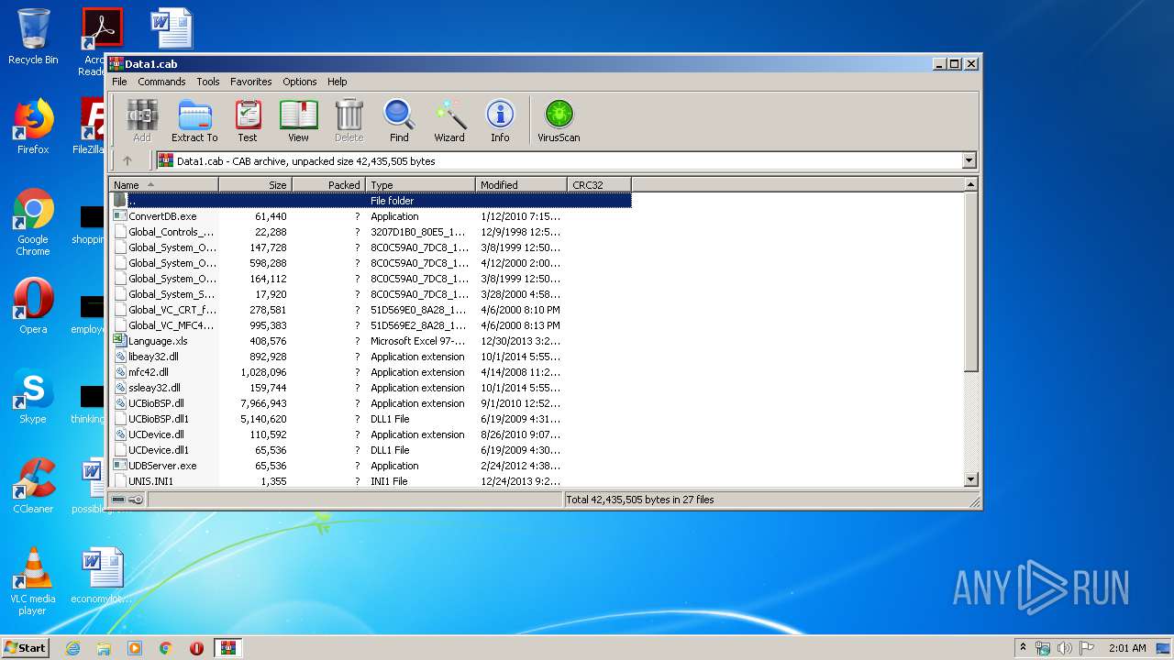Click the WinRAR taskbar button

point(227,648)
